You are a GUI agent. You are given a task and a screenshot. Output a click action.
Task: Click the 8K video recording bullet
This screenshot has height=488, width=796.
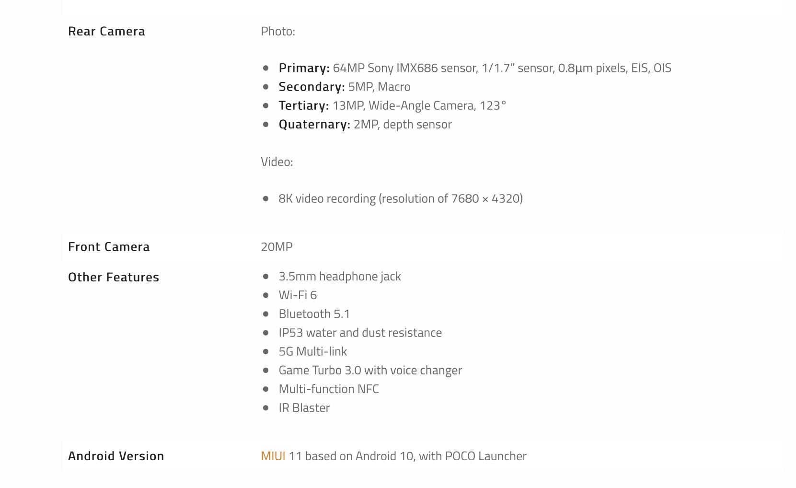pos(401,198)
